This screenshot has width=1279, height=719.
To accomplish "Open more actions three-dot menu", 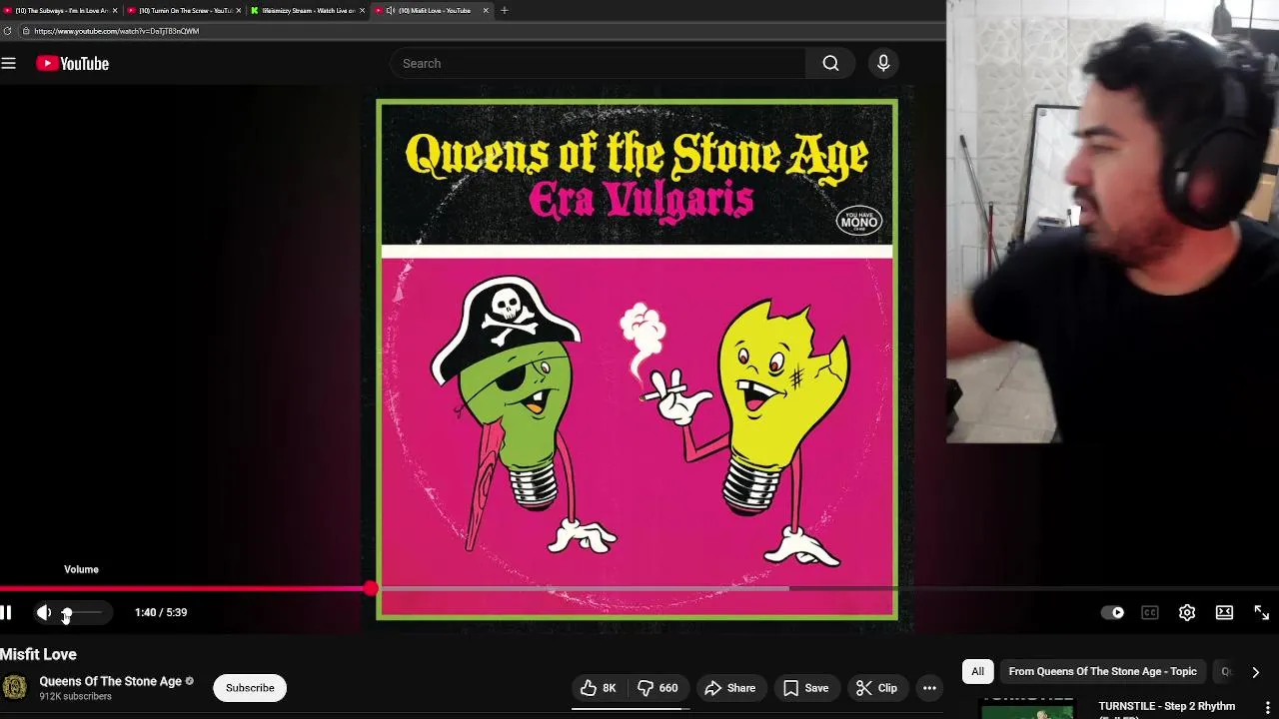I will click(x=929, y=688).
